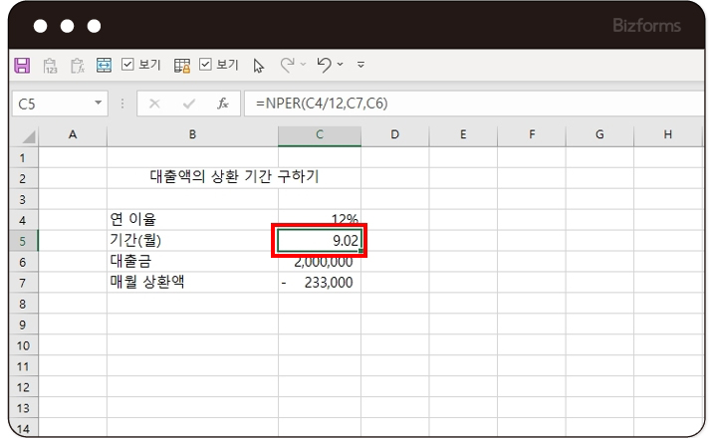The width and height of the screenshot is (712, 438).
Task: Click the Select All corner triangle
Action: (28, 136)
